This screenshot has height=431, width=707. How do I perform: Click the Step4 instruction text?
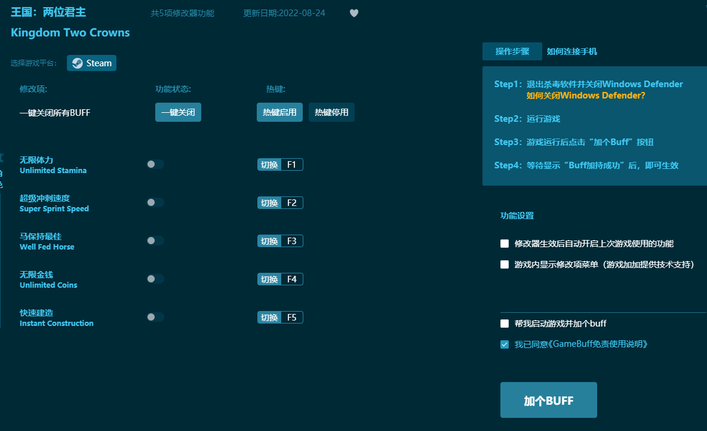[586, 165]
